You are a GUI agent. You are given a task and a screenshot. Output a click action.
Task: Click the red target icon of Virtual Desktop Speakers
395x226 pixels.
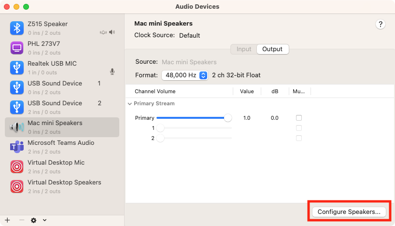[17, 186]
